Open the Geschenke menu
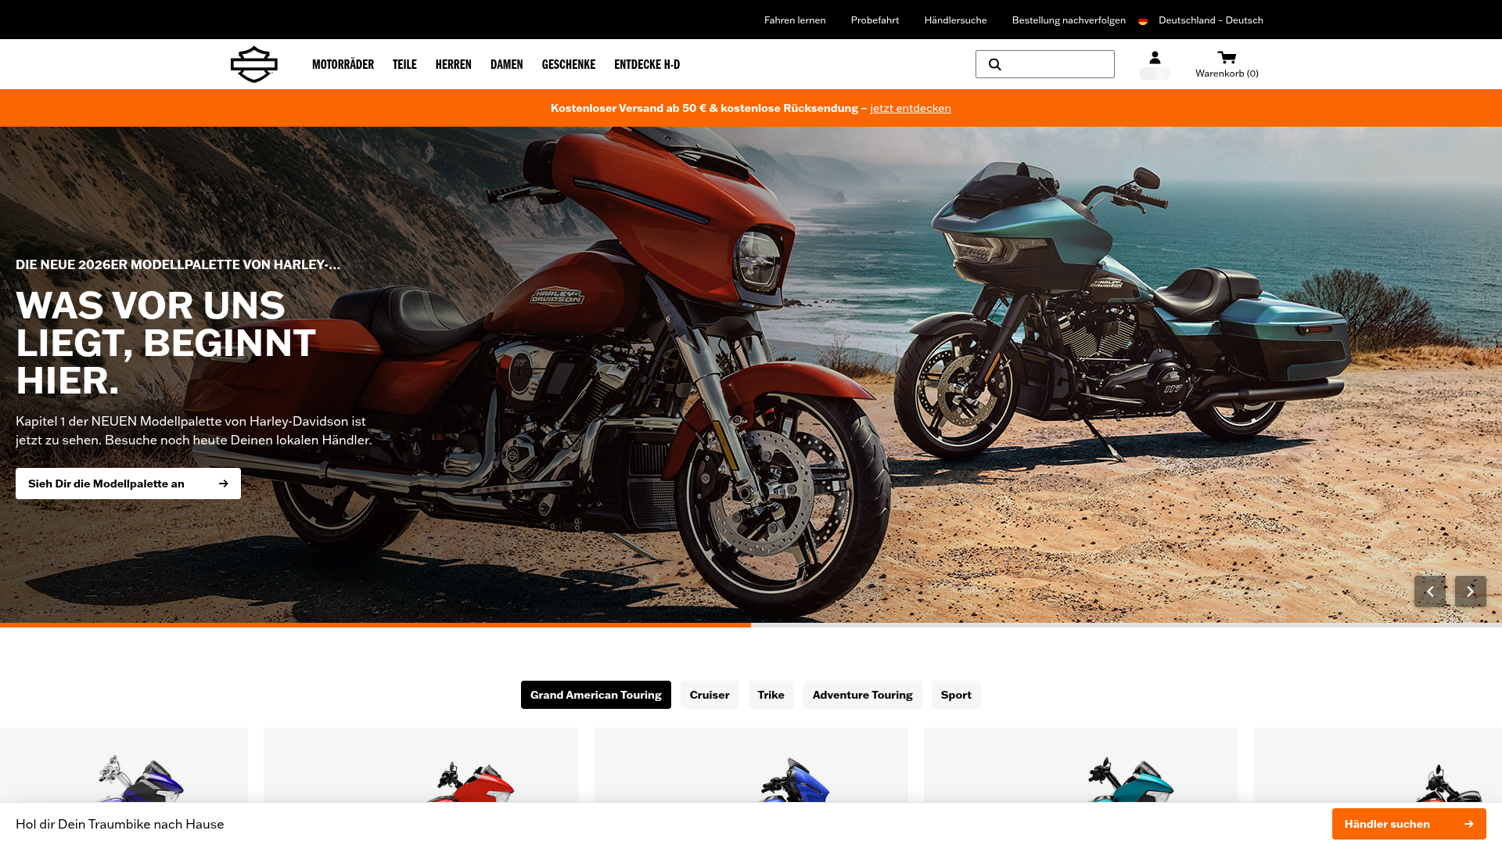 pos(569,64)
